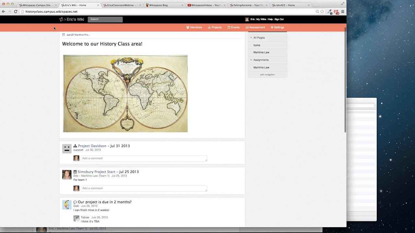Enter fullscreen with the top-right window icon

click(343, 4)
